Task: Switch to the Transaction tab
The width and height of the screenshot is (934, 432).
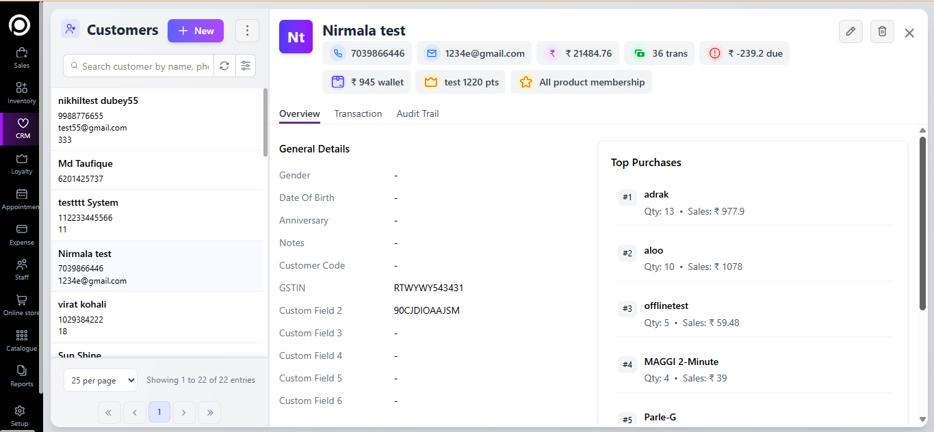Action: (358, 113)
